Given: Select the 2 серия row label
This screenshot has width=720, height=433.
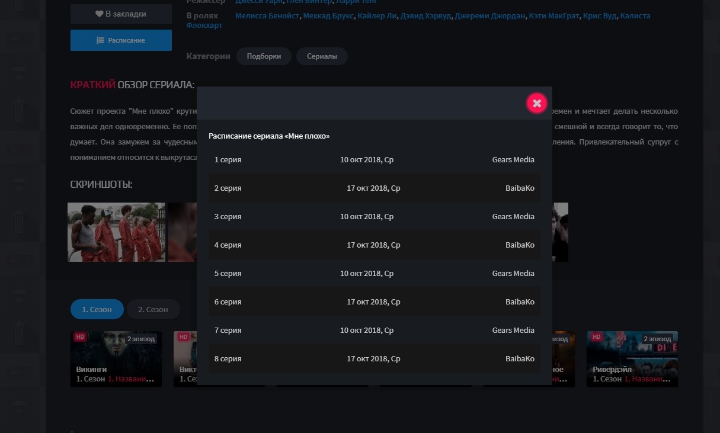Looking at the screenshot, I should [x=228, y=188].
